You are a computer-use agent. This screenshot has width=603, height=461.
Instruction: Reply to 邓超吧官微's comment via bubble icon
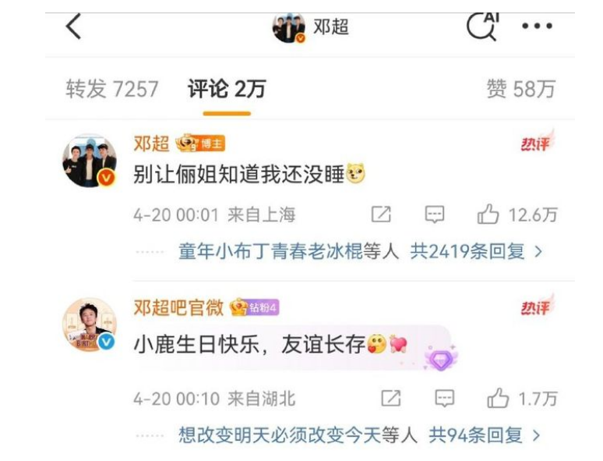[x=445, y=399]
